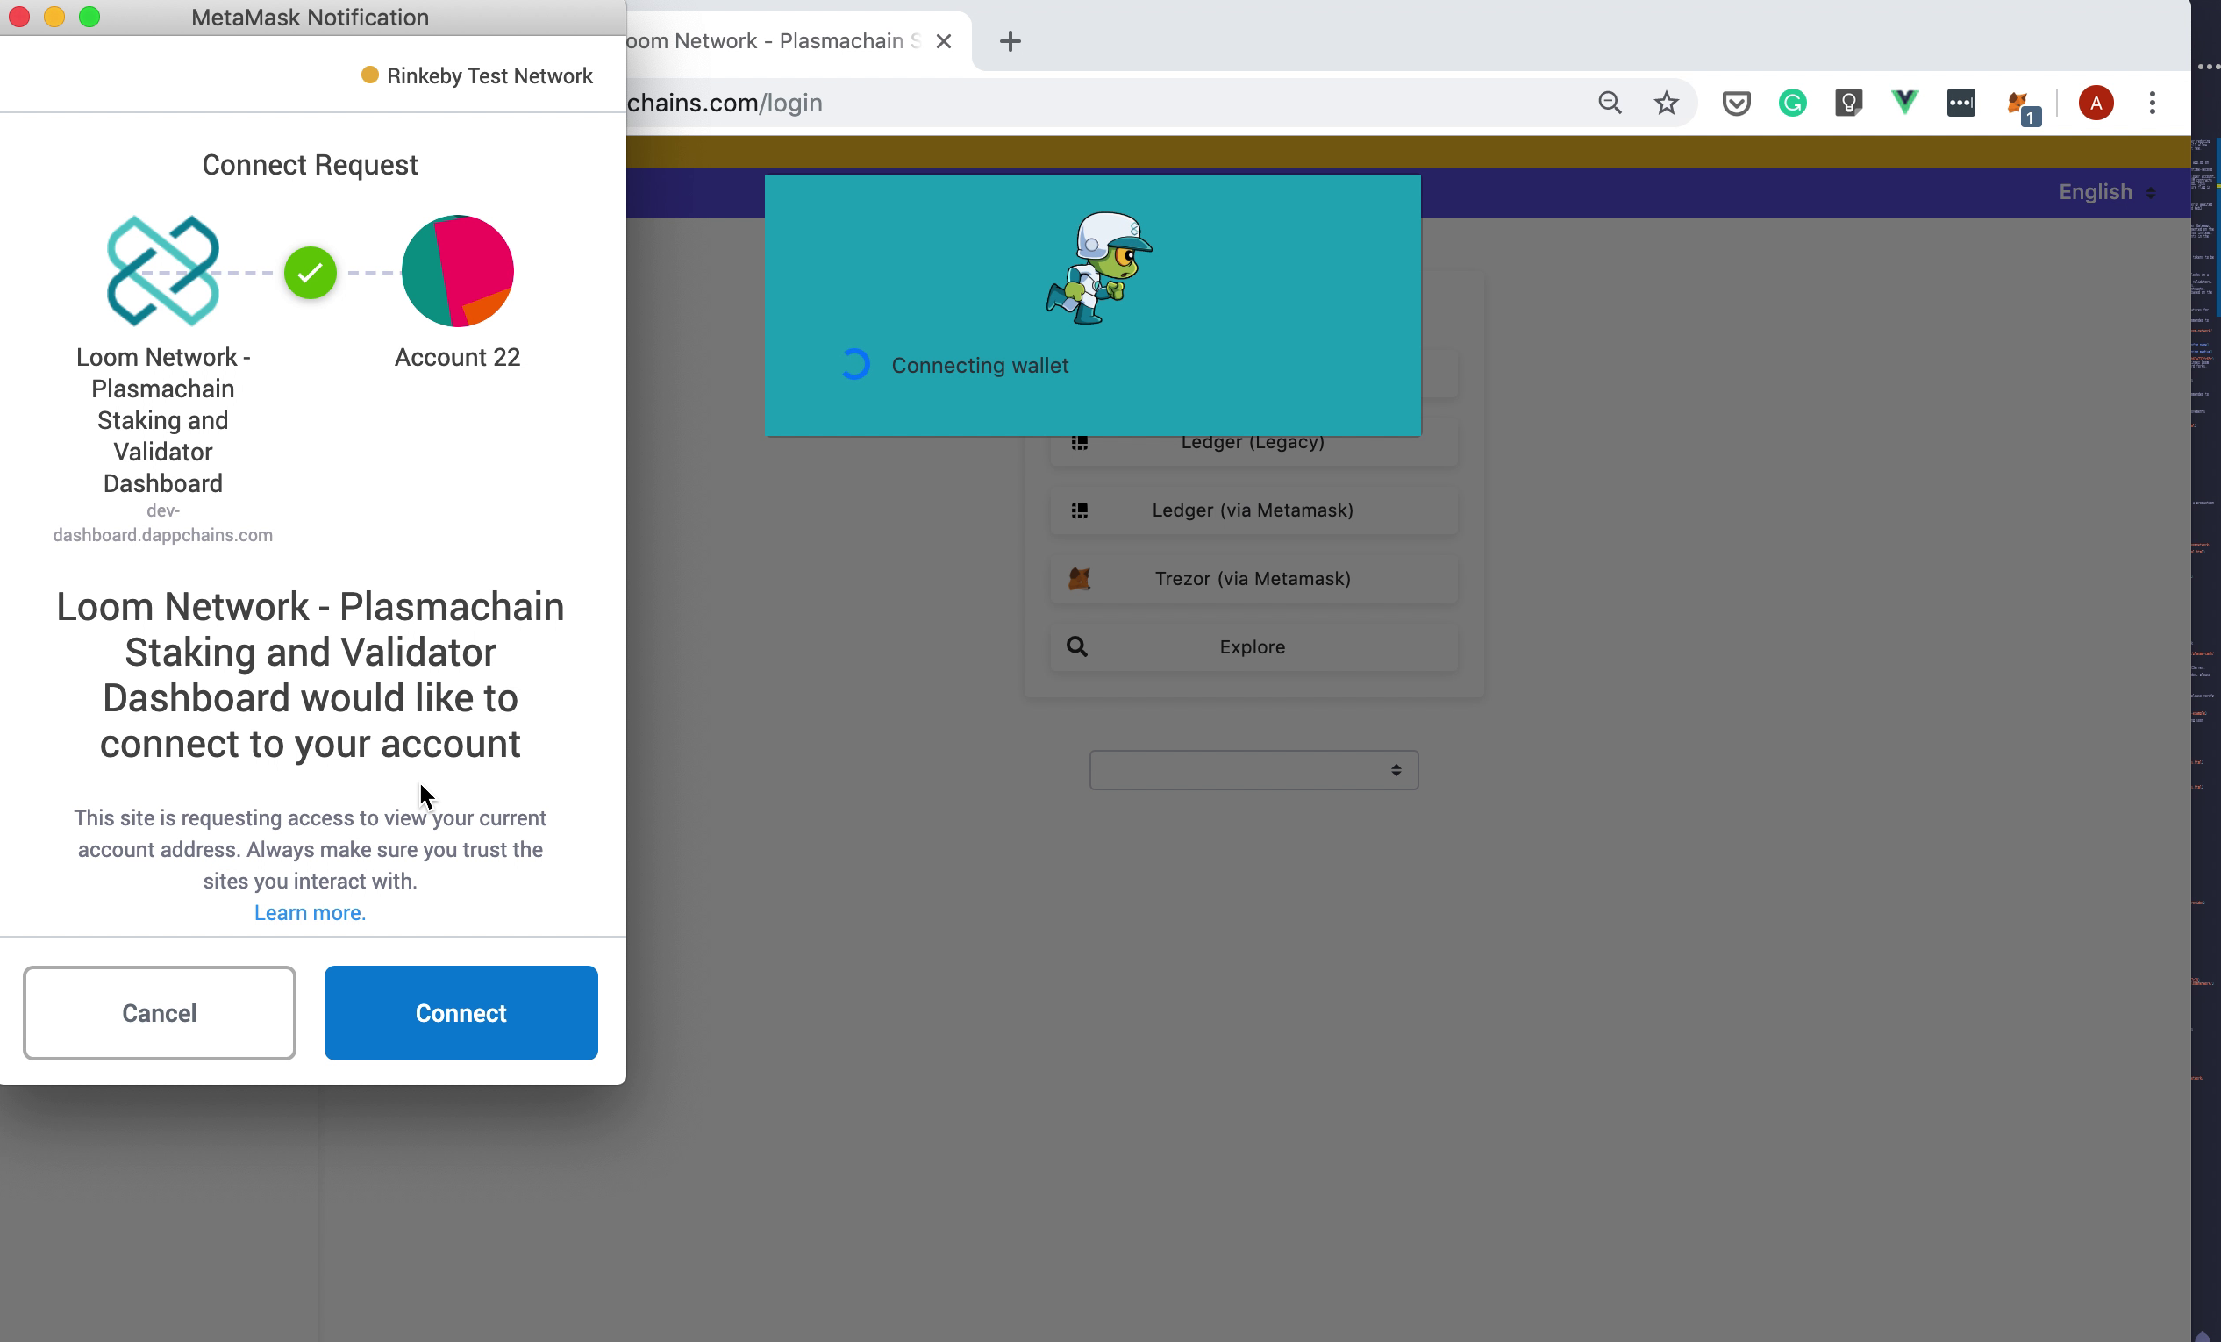Open the English language dropdown
Screen dimensions: 2221x1342
(x=2106, y=192)
